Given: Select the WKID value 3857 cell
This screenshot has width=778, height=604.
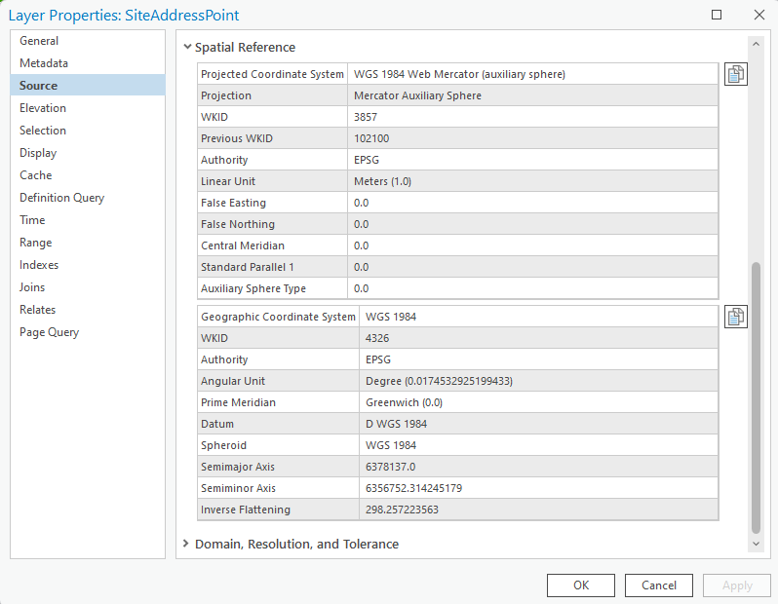Looking at the screenshot, I should point(533,117).
